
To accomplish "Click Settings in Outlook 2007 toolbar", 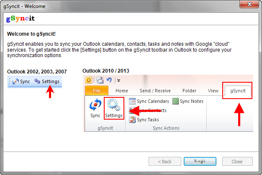I will coord(47,81).
